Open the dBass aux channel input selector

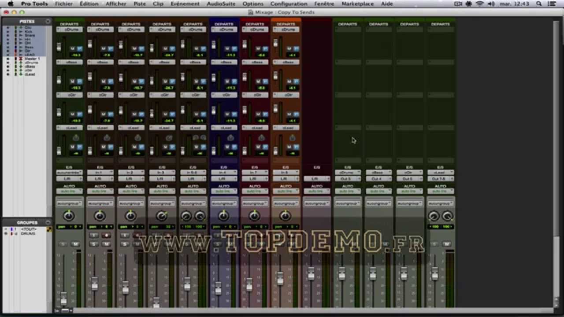(x=378, y=173)
